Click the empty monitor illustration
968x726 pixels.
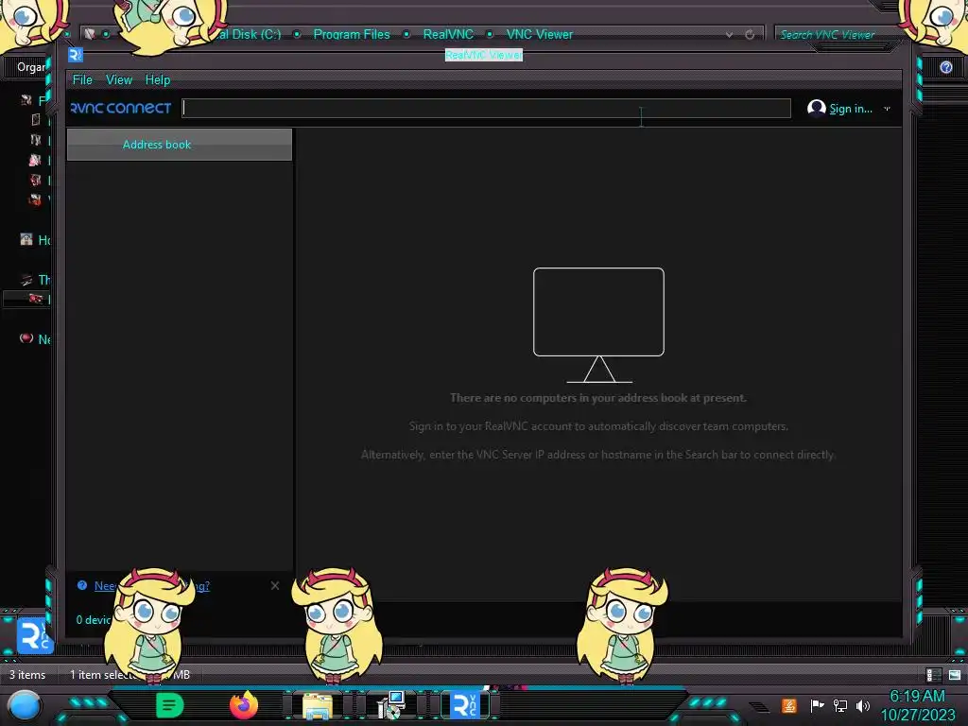[x=598, y=325]
